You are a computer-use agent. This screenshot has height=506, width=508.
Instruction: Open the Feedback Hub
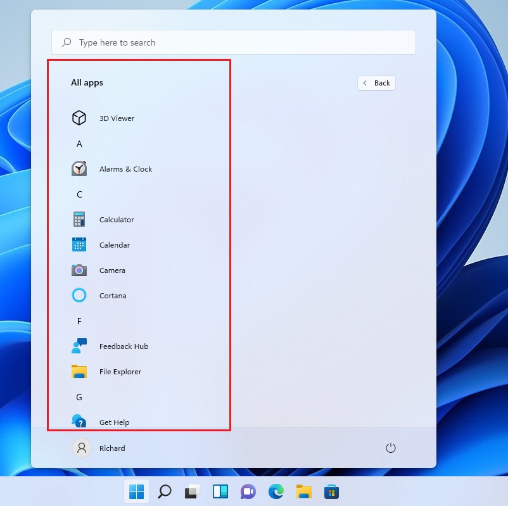(123, 346)
